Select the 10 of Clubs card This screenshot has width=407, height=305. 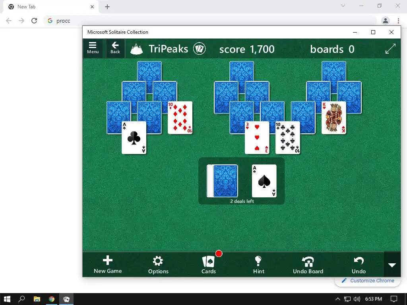[x=288, y=138]
